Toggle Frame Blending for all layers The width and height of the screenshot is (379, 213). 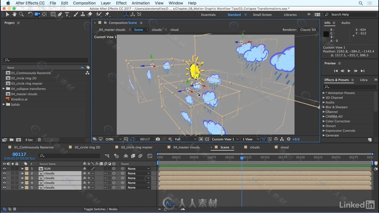133,156
